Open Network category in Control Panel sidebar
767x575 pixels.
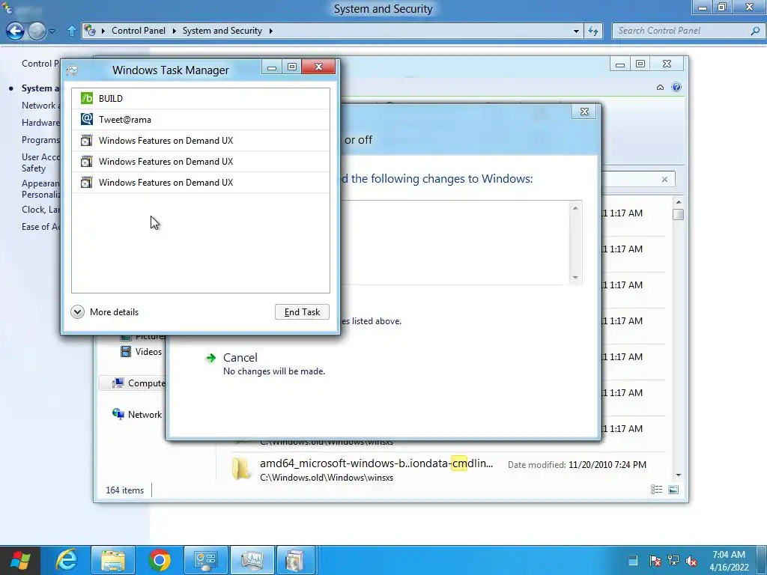click(40, 105)
